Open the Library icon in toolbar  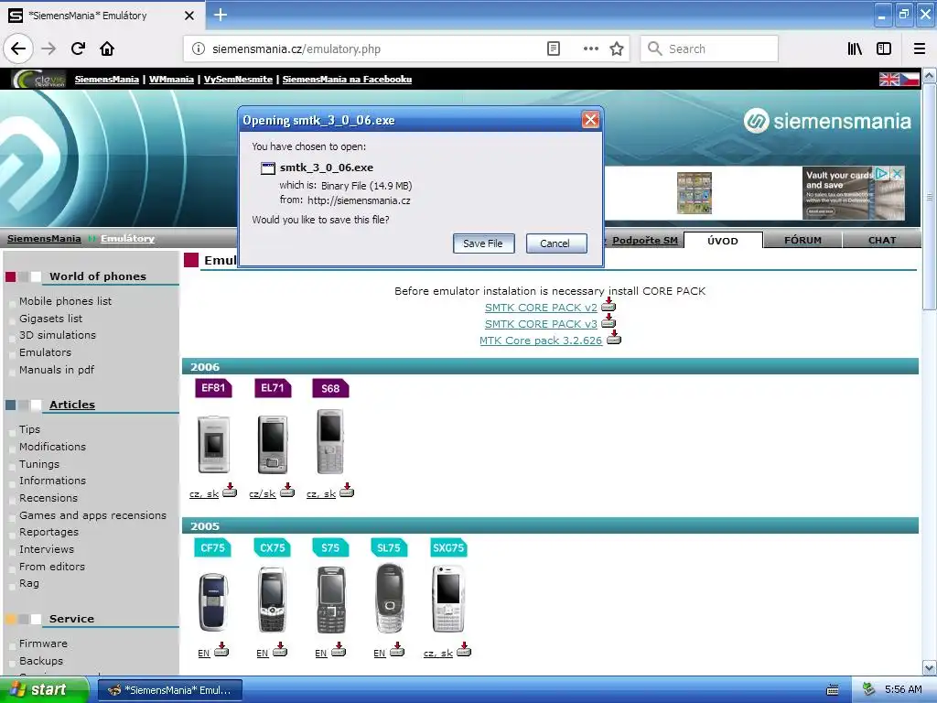tap(855, 49)
